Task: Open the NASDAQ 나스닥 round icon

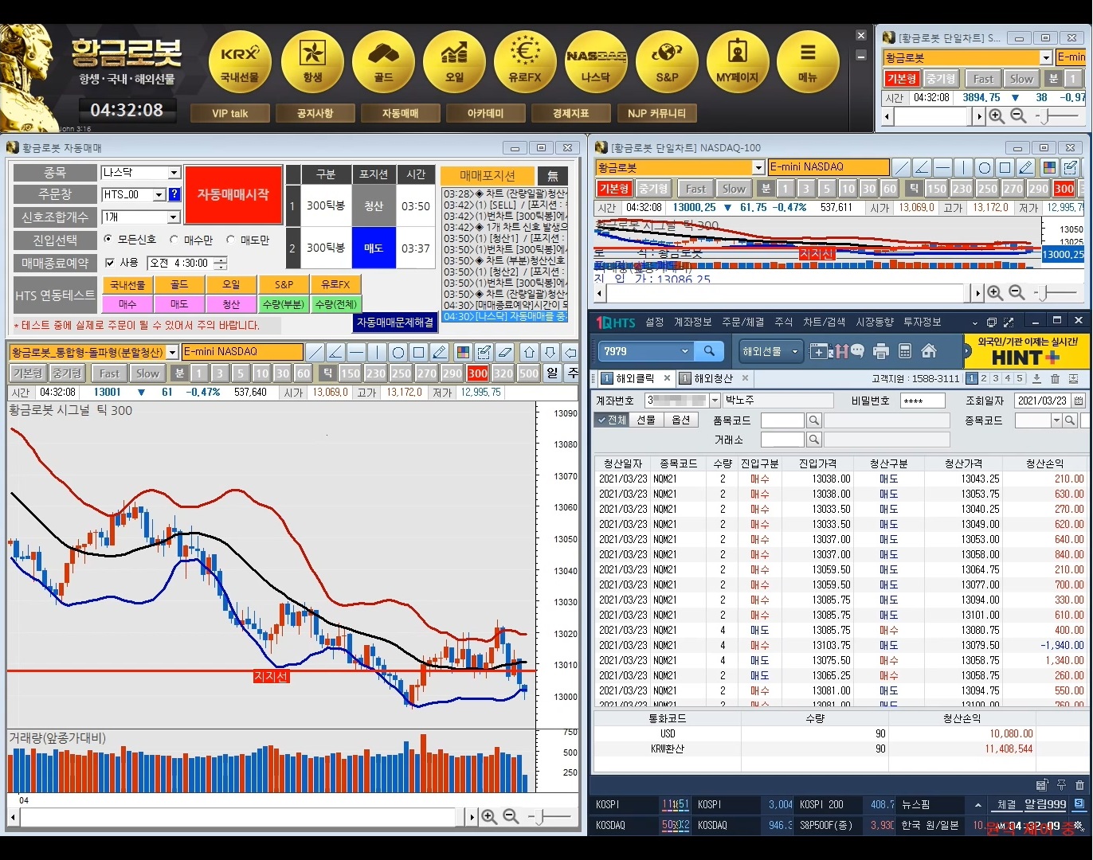Action: (596, 63)
